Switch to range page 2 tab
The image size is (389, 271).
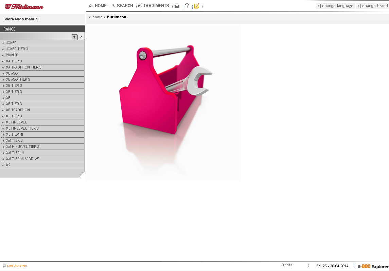coord(81,37)
